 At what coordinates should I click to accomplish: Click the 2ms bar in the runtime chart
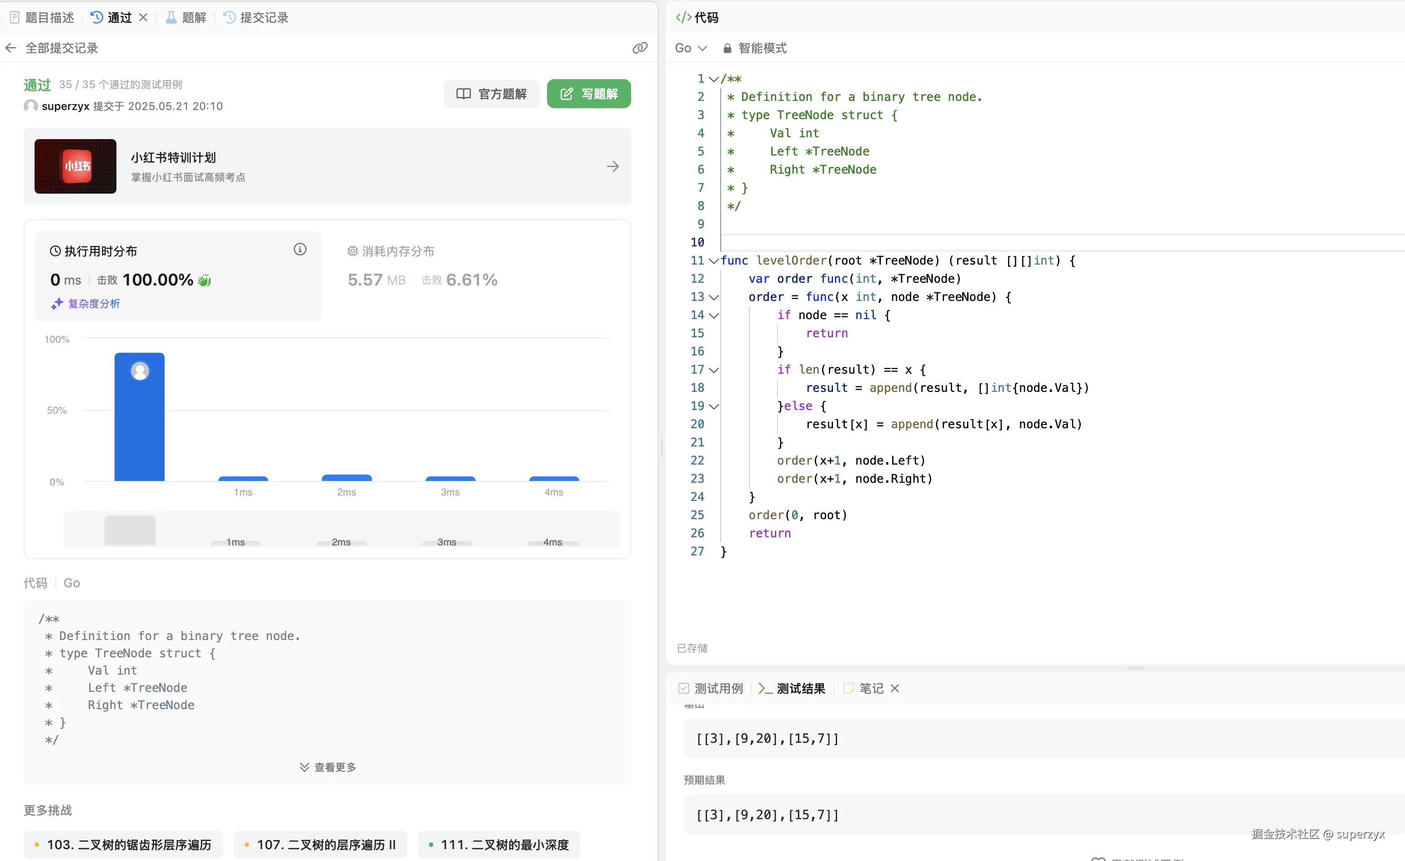[x=346, y=478]
